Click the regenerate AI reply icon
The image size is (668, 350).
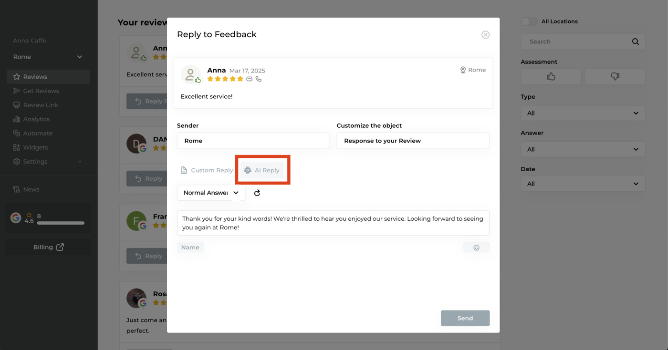pos(257,193)
